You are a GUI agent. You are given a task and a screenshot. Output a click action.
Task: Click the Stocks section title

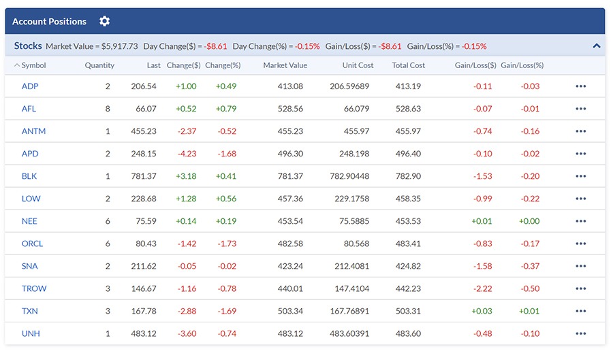pyautogui.click(x=28, y=46)
